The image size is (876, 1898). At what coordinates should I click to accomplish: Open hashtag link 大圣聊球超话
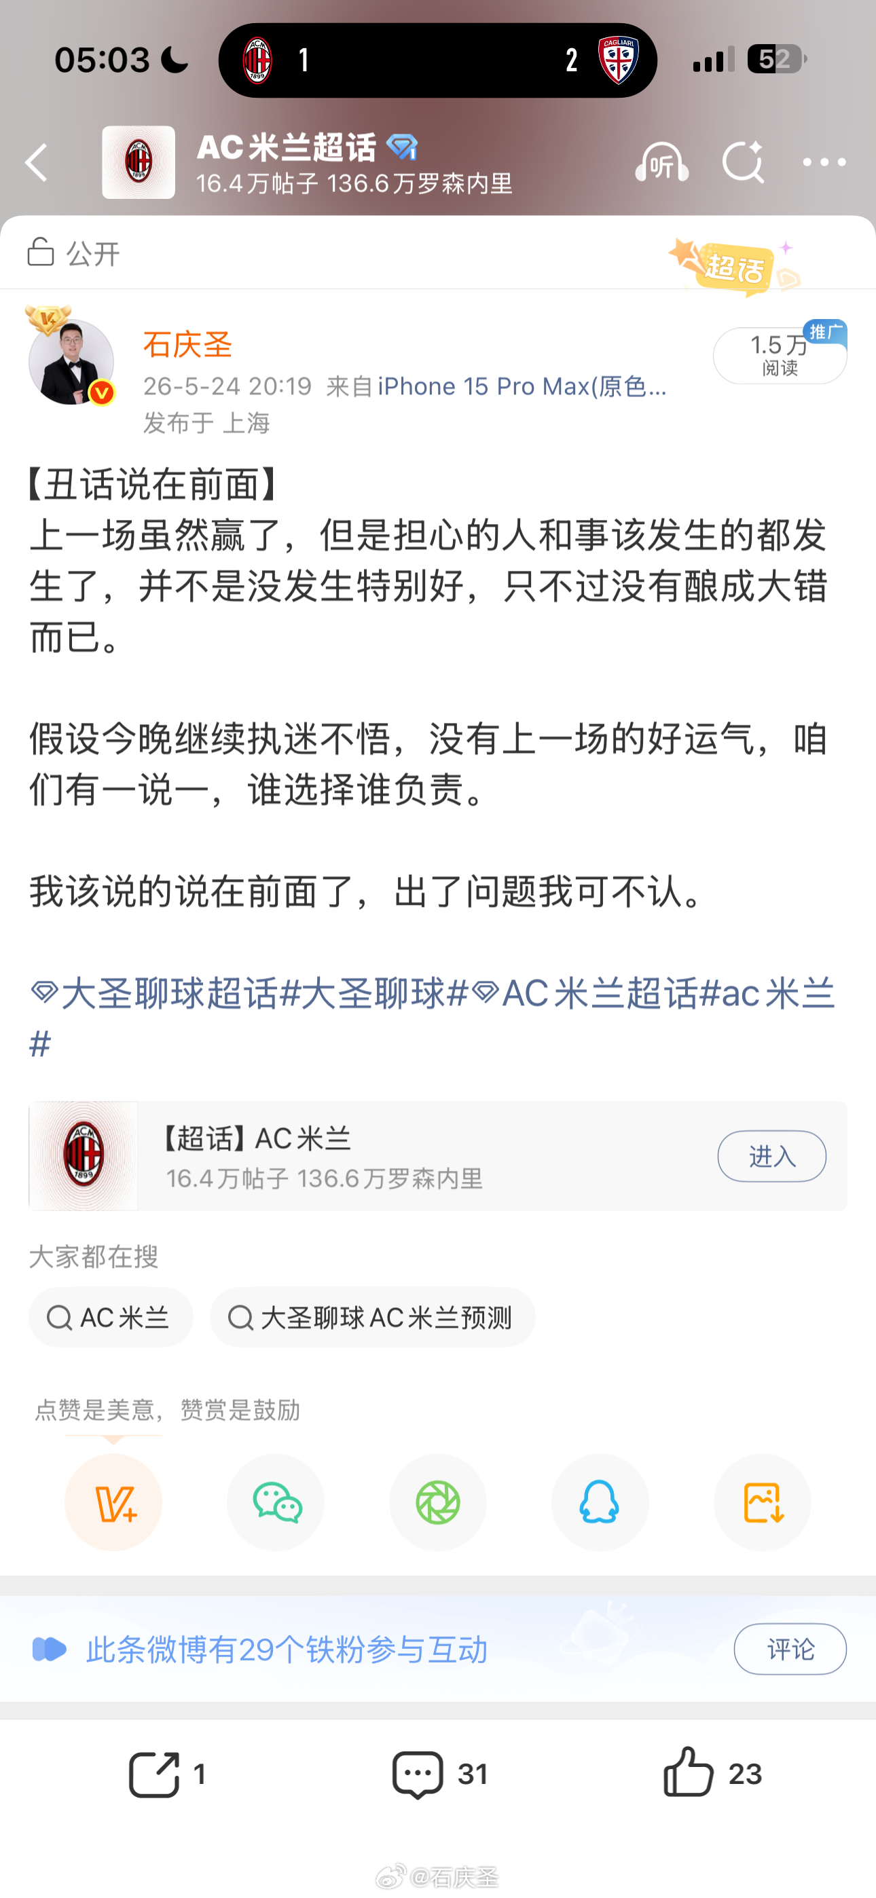tap(154, 993)
